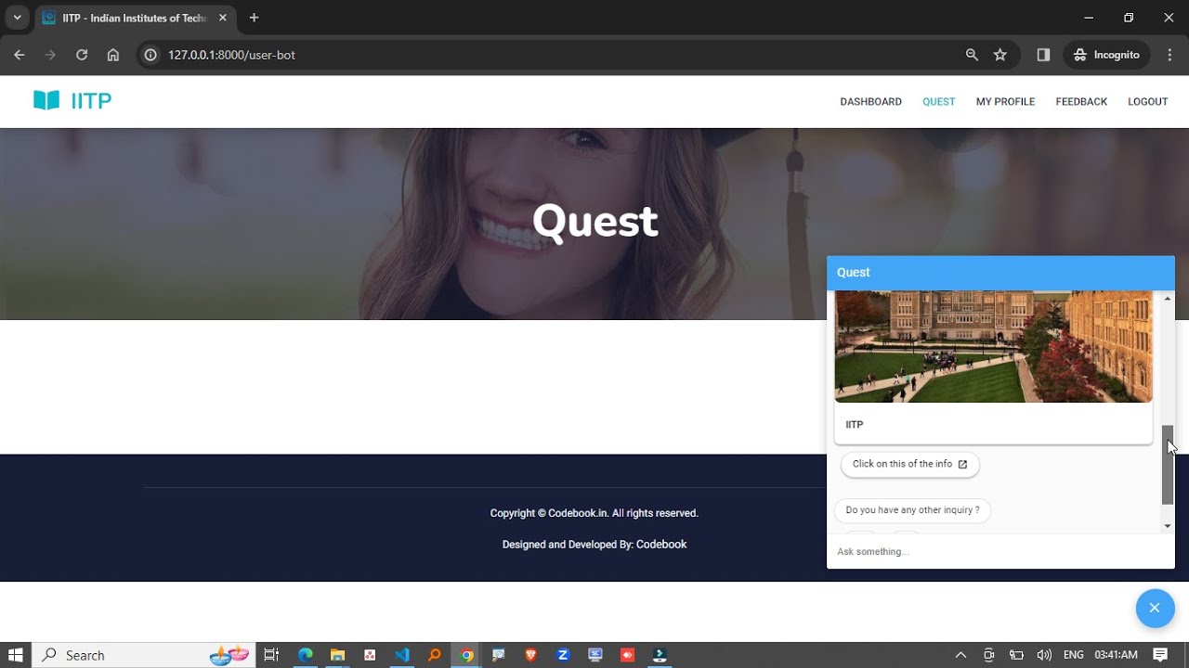This screenshot has width=1189, height=668.
Task: Toggle the browser side panel icon
Action: click(1043, 55)
